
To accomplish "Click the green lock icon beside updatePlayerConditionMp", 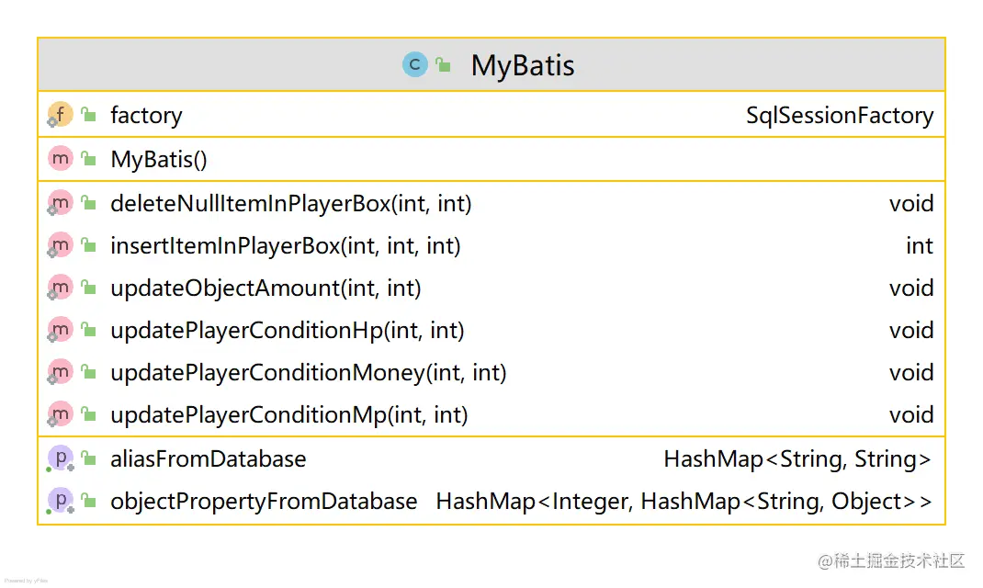I will 88,414.
